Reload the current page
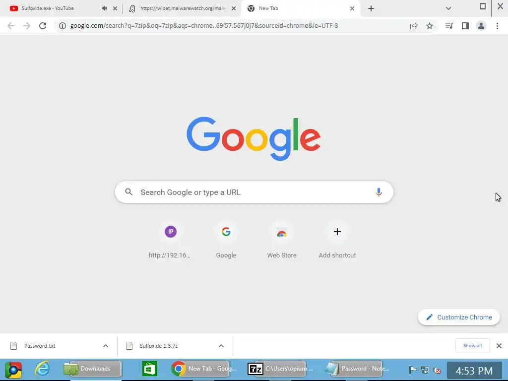 click(x=43, y=26)
